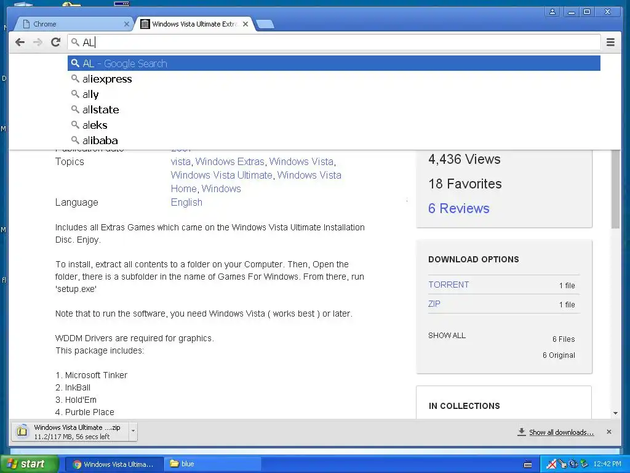Click the English language link

pyautogui.click(x=186, y=202)
